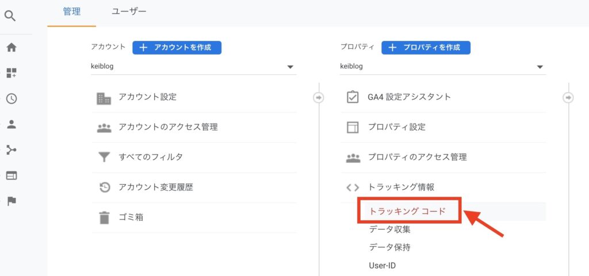Switch to the ユーザー tab
589x276 pixels.
point(129,11)
